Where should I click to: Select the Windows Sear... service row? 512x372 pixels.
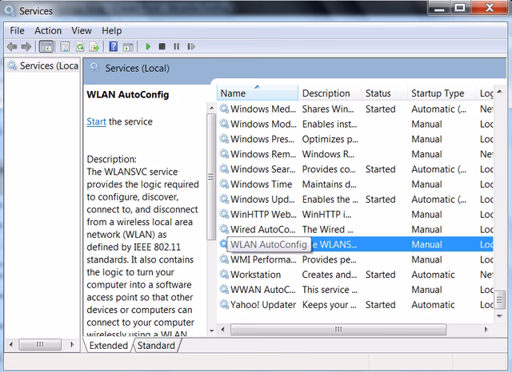(356, 169)
